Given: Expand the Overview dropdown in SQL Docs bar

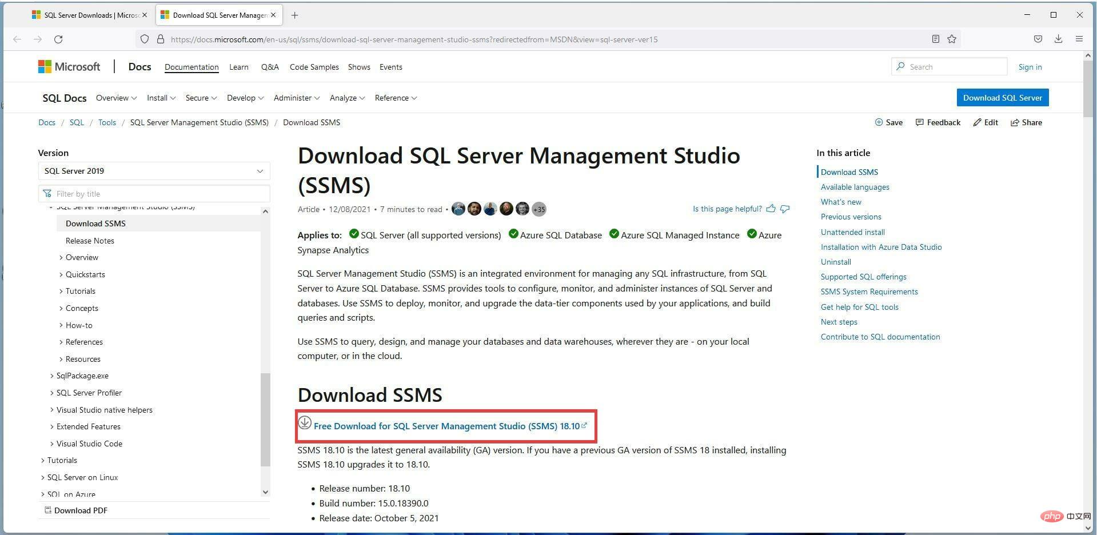Looking at the screenshot, I should (117, 98).
